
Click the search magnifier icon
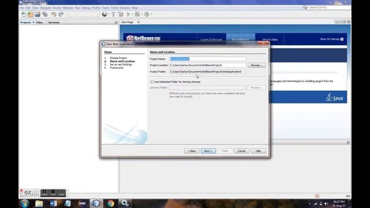[x=305, y=8]
